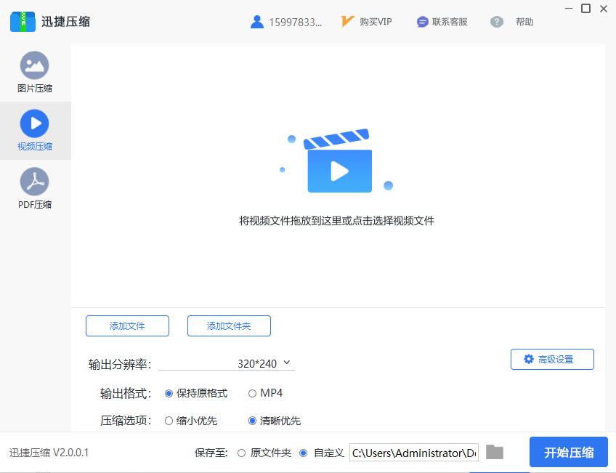Switch to the 视频压缩 tab label

click(x=35, y=147)
